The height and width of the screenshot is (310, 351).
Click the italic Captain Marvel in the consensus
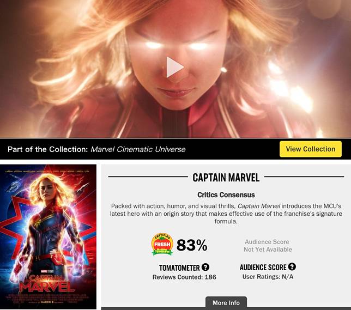tap(258, 206)
